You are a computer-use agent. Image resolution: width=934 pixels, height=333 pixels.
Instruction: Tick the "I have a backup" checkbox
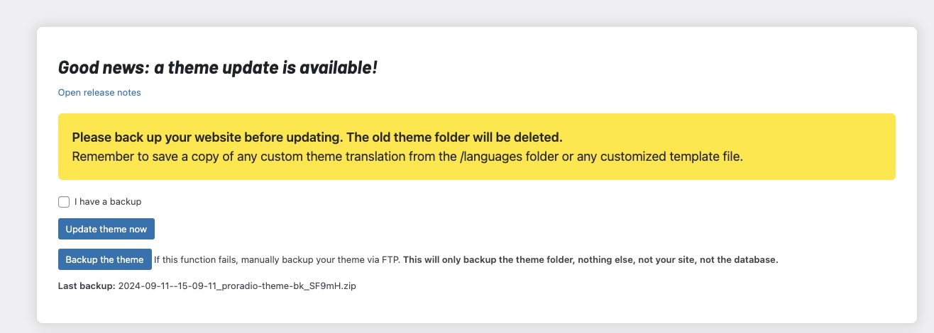point(64,202)
